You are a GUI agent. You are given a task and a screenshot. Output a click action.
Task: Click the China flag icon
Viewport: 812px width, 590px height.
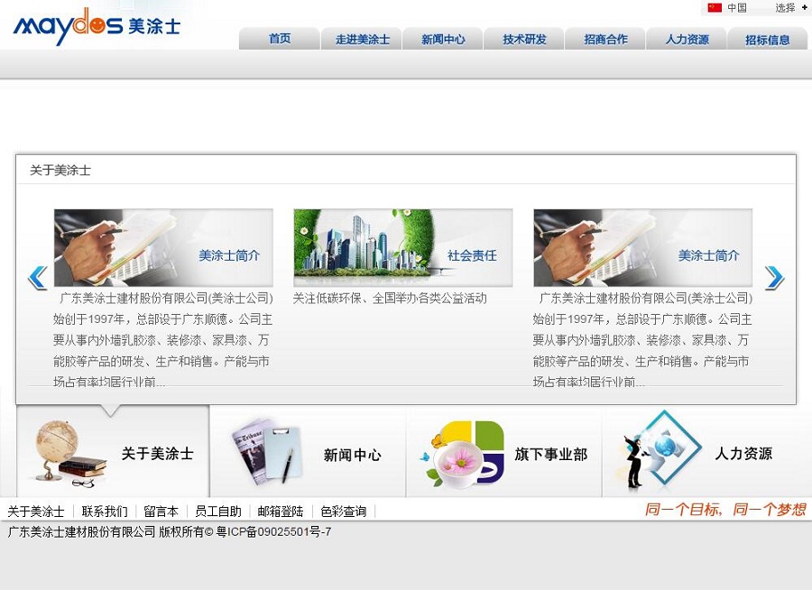(x=715, y=7)
